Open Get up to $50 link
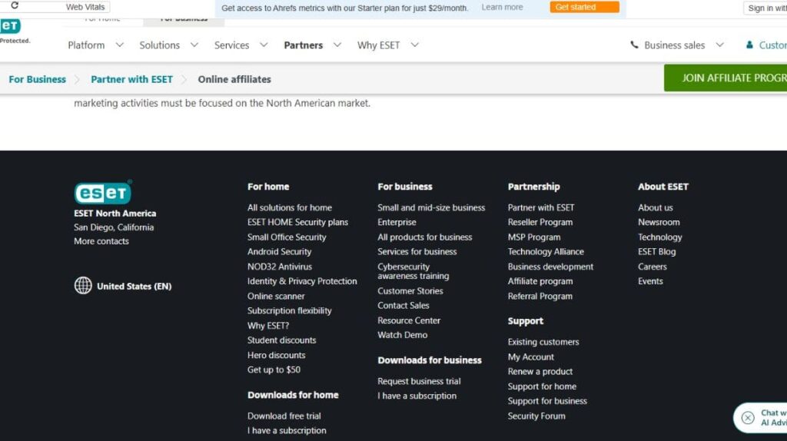The image size is (787, 441). (274, 370)
